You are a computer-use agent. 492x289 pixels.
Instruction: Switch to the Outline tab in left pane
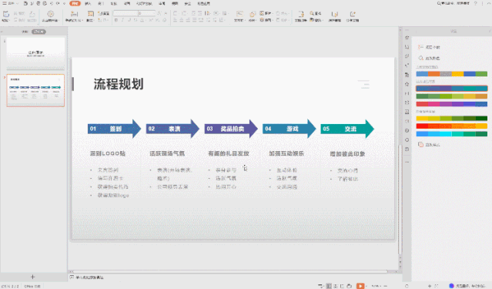pos(25,32)
